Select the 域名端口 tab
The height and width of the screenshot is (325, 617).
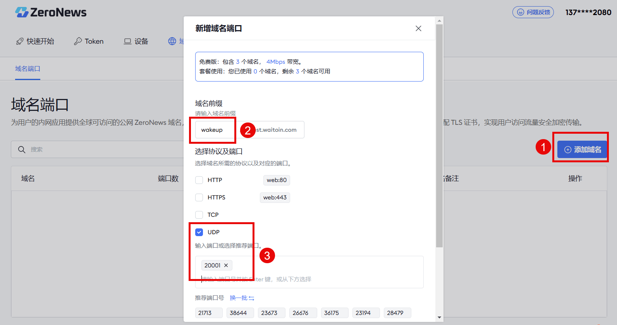point(27,69)
